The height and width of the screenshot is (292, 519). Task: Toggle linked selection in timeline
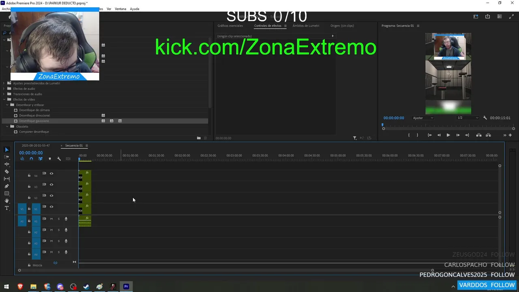pos(40,159)
